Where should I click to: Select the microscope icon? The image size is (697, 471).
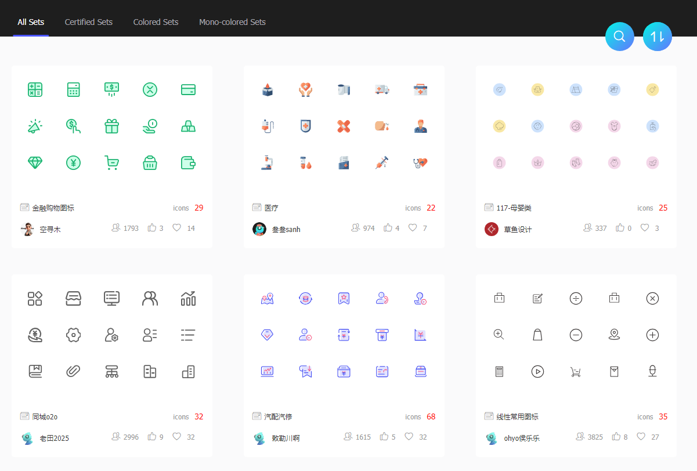tap(268, 163)
